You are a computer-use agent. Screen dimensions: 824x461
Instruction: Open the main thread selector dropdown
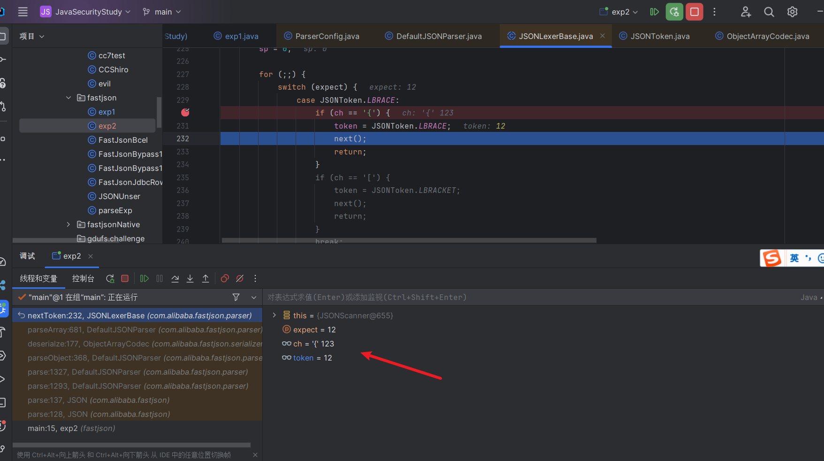254,297
